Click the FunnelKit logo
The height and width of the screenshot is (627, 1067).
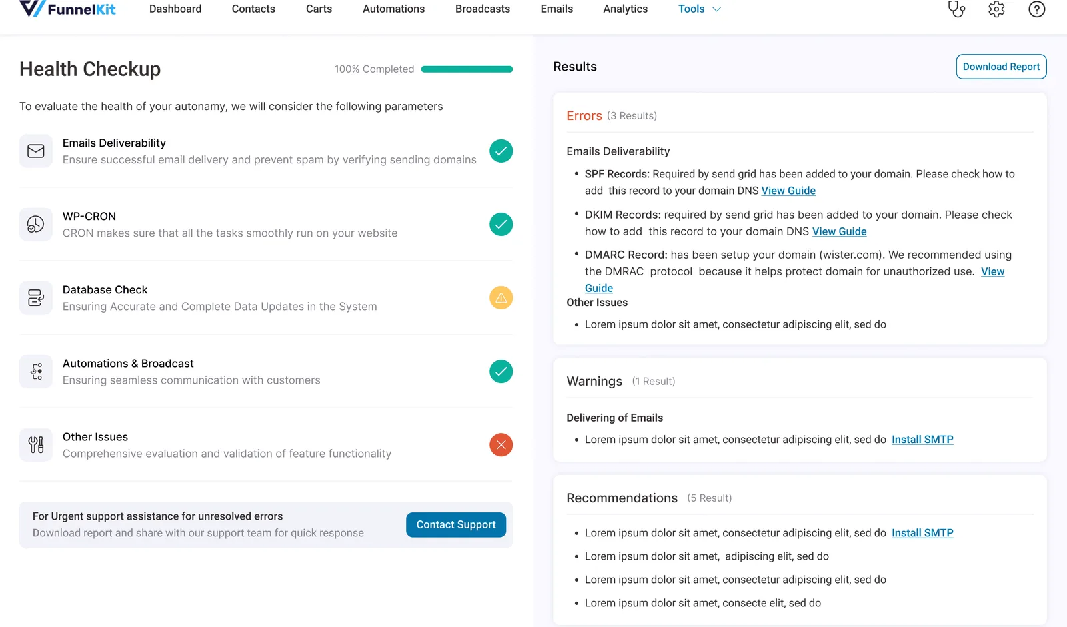67,9
